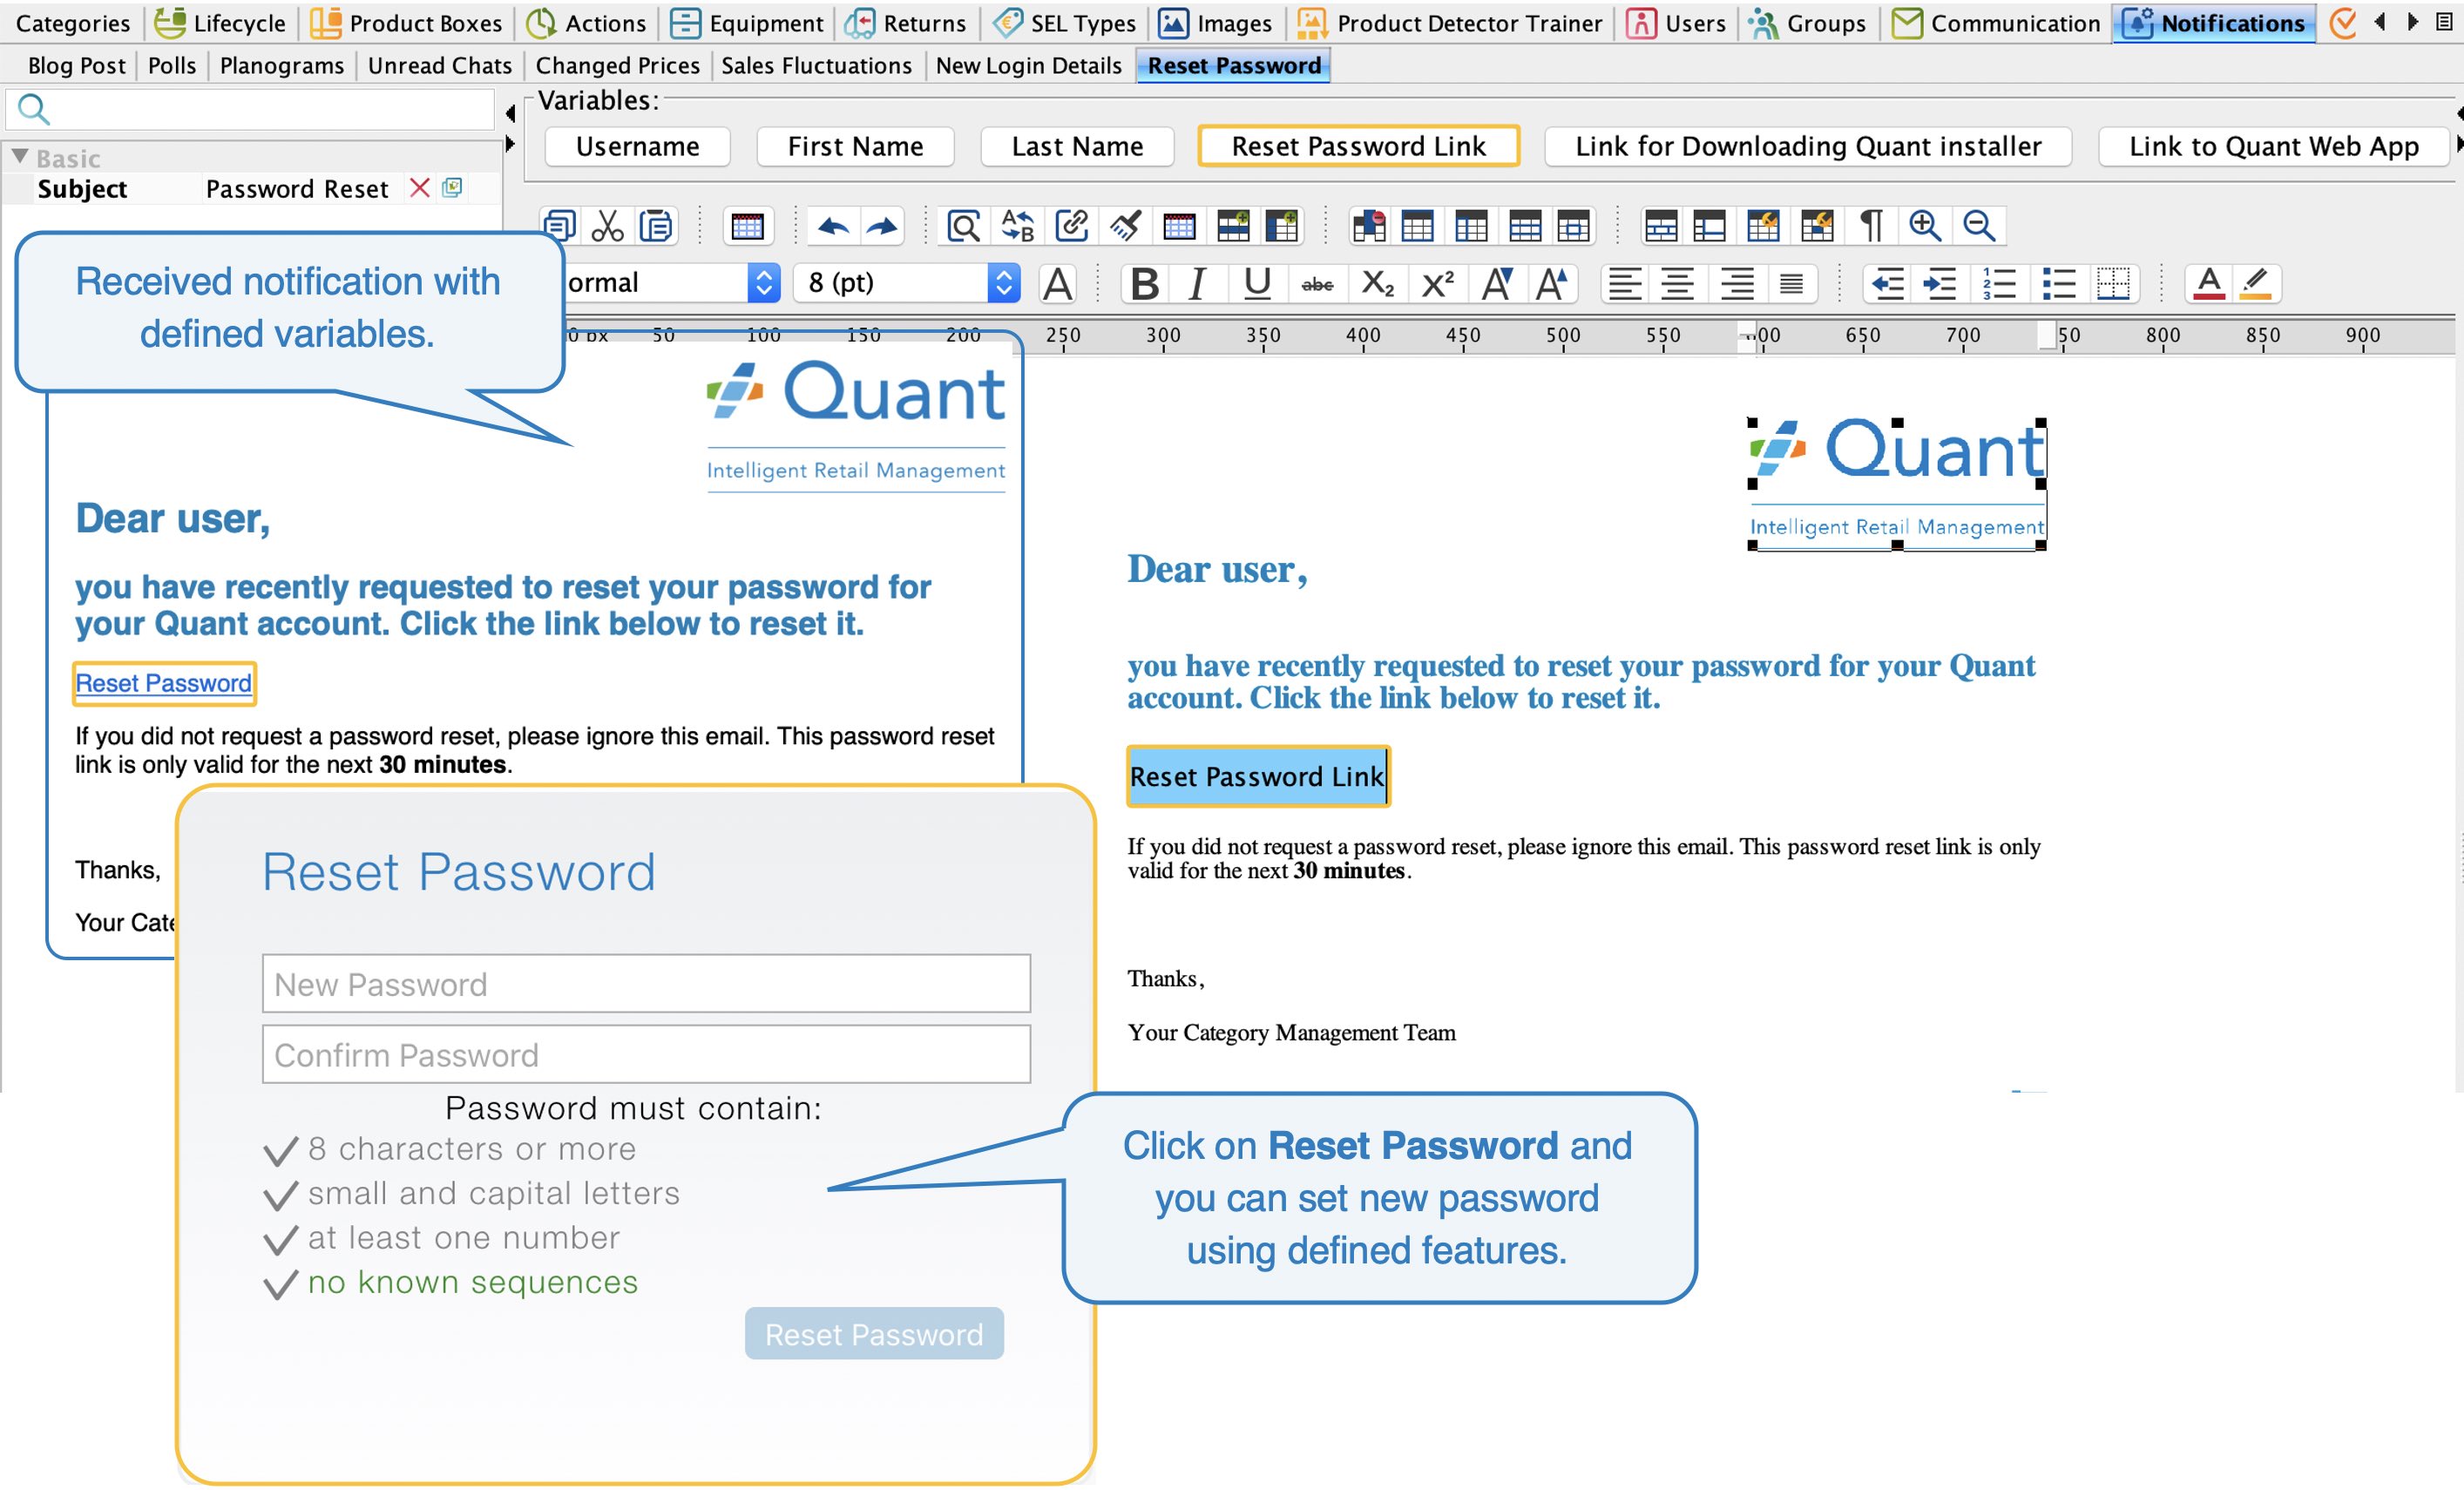Open the font color A swatch

[2209, 284]
